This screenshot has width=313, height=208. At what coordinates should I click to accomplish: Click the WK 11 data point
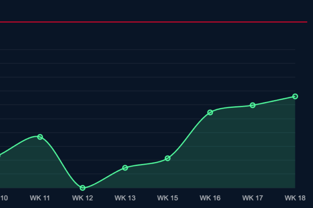(x=40, y=137)
